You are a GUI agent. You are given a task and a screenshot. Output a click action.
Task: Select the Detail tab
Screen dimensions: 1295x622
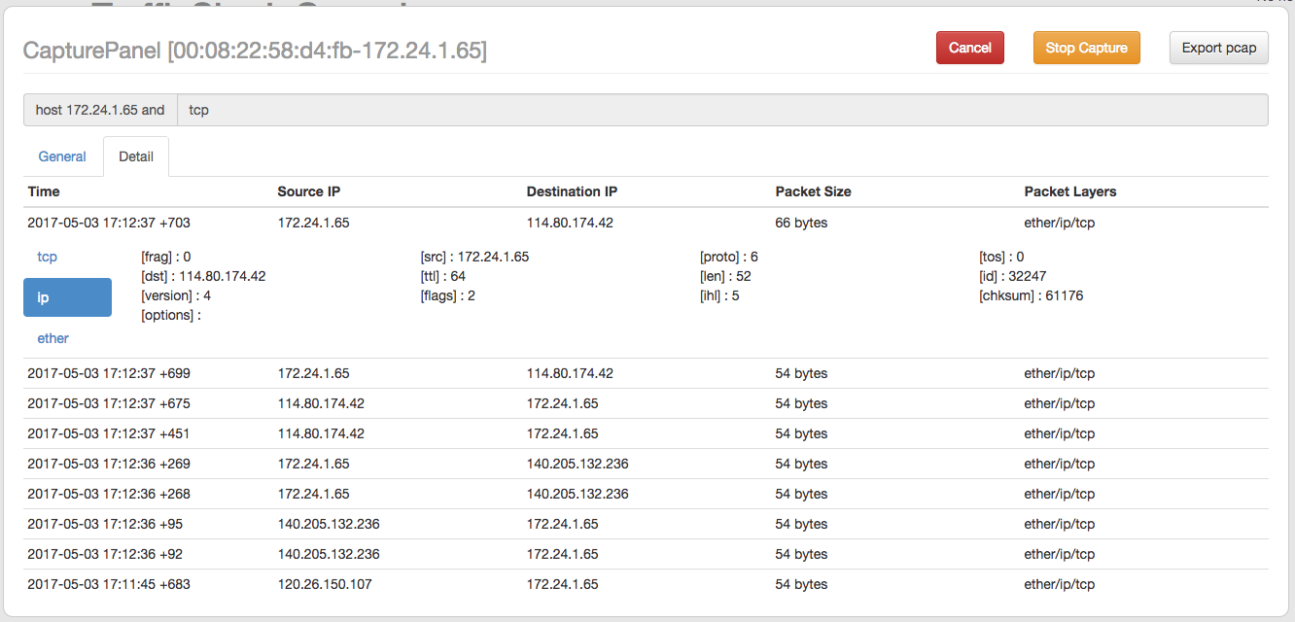pos(136,156)
